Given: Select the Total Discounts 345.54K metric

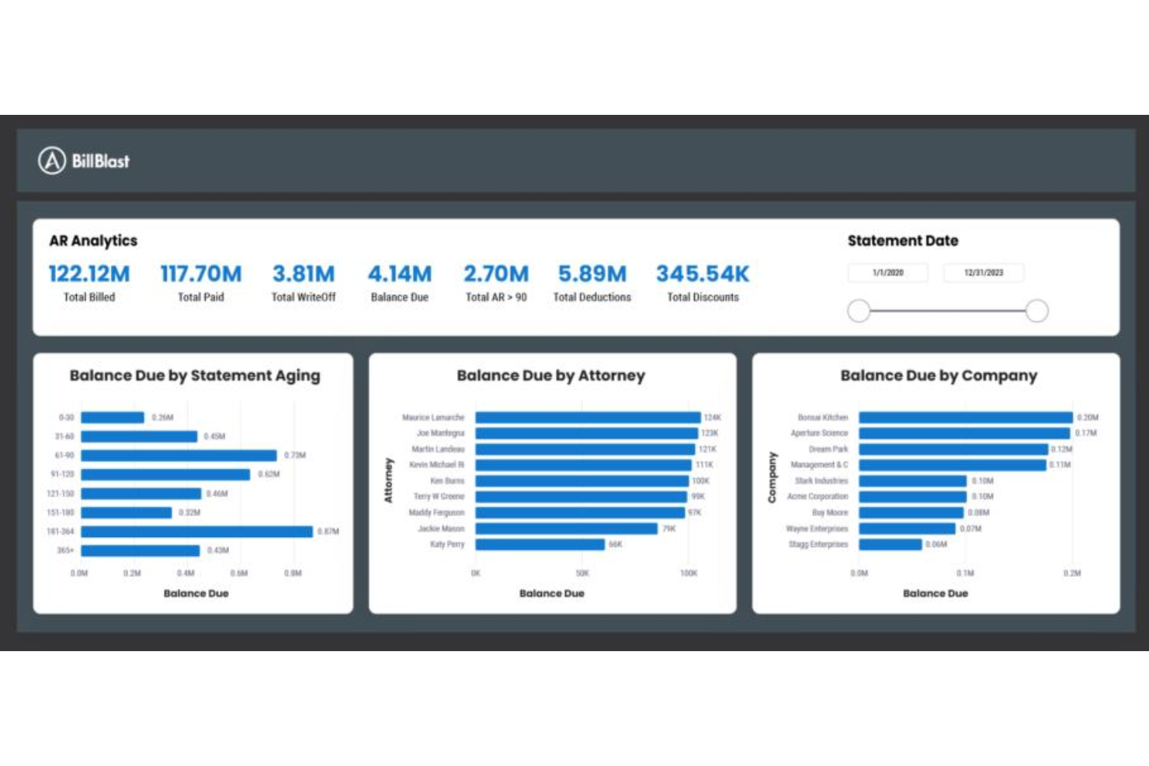Looking at the screenshot, I should [702, 273].
